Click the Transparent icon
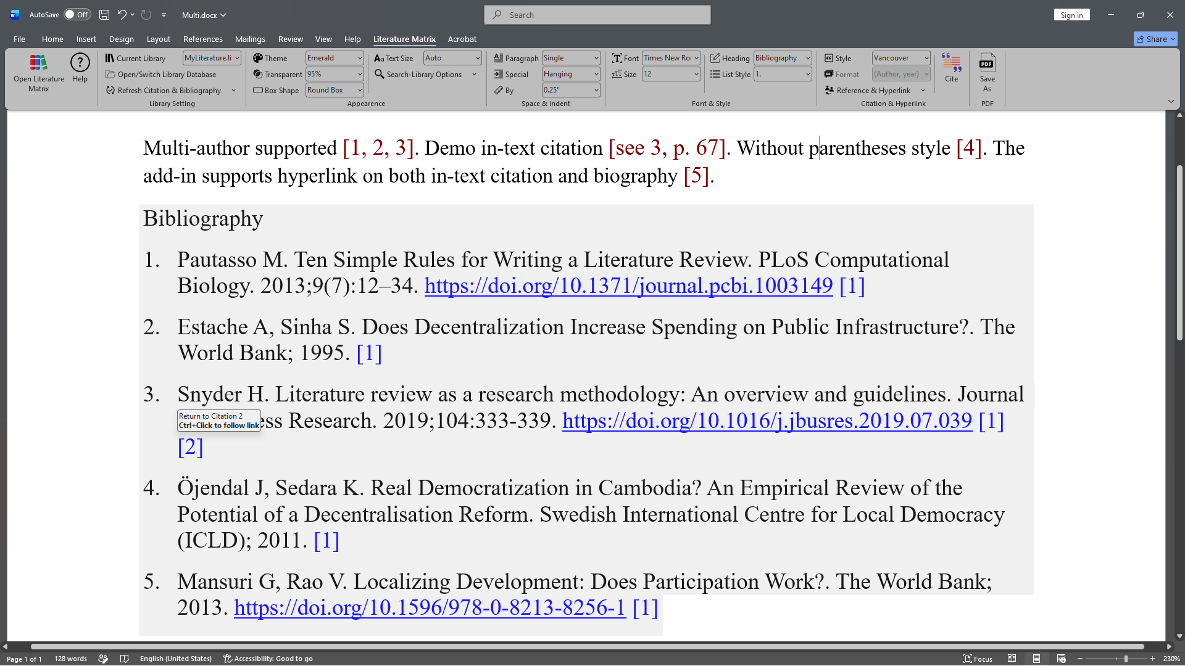This screenshot has height=666, width=1185. point(258,74)
